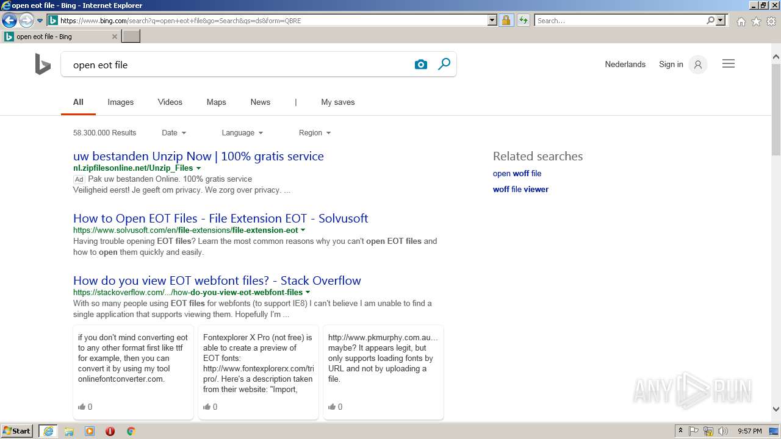The width and height of the screenshot is (781, 439).
Task: Click the security lock icon in address bar
Action: click(506, 20)
